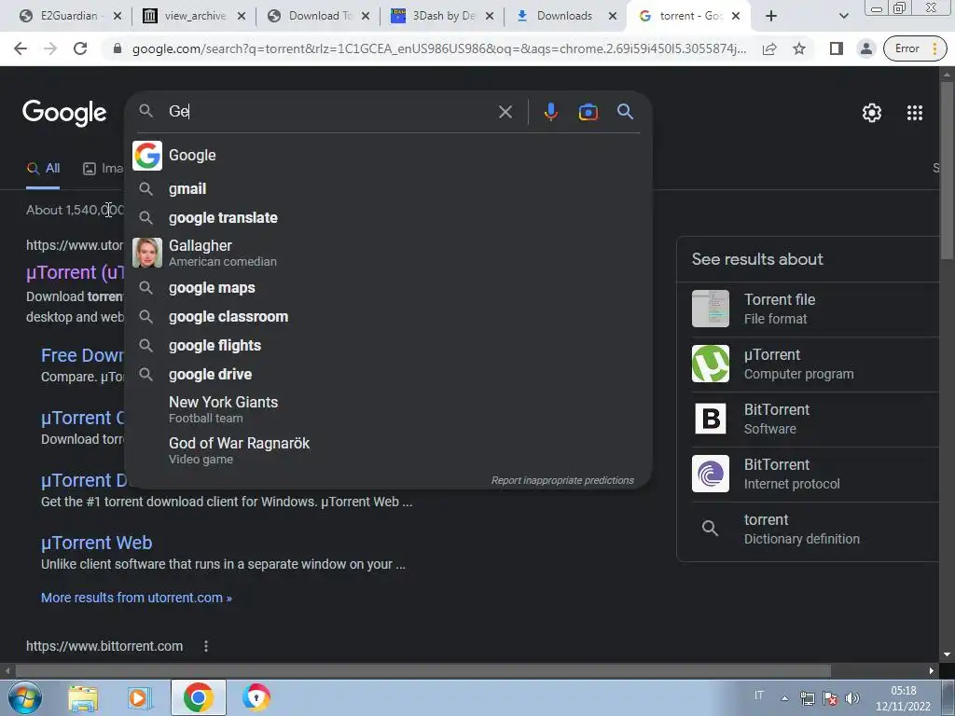The image size is (955, 716).
Task: Click inside the search input field
Action: point(329,112)
